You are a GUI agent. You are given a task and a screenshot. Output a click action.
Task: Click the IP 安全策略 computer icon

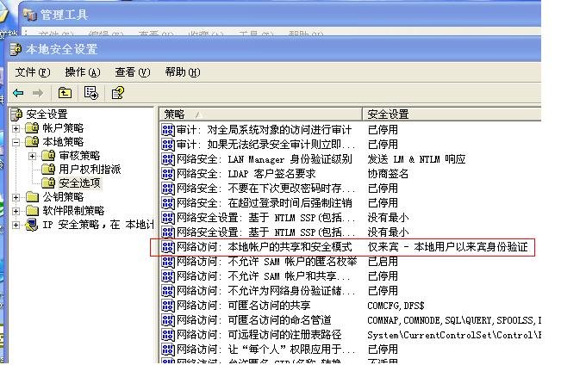pyautogui.click(x=32, y=225)
